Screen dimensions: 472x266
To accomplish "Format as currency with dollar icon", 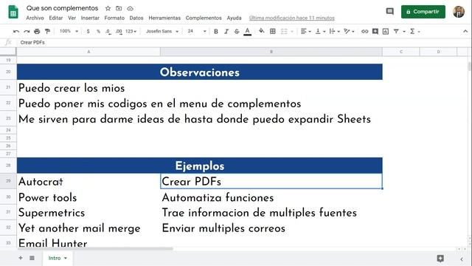I will click(x=88, y=31).
